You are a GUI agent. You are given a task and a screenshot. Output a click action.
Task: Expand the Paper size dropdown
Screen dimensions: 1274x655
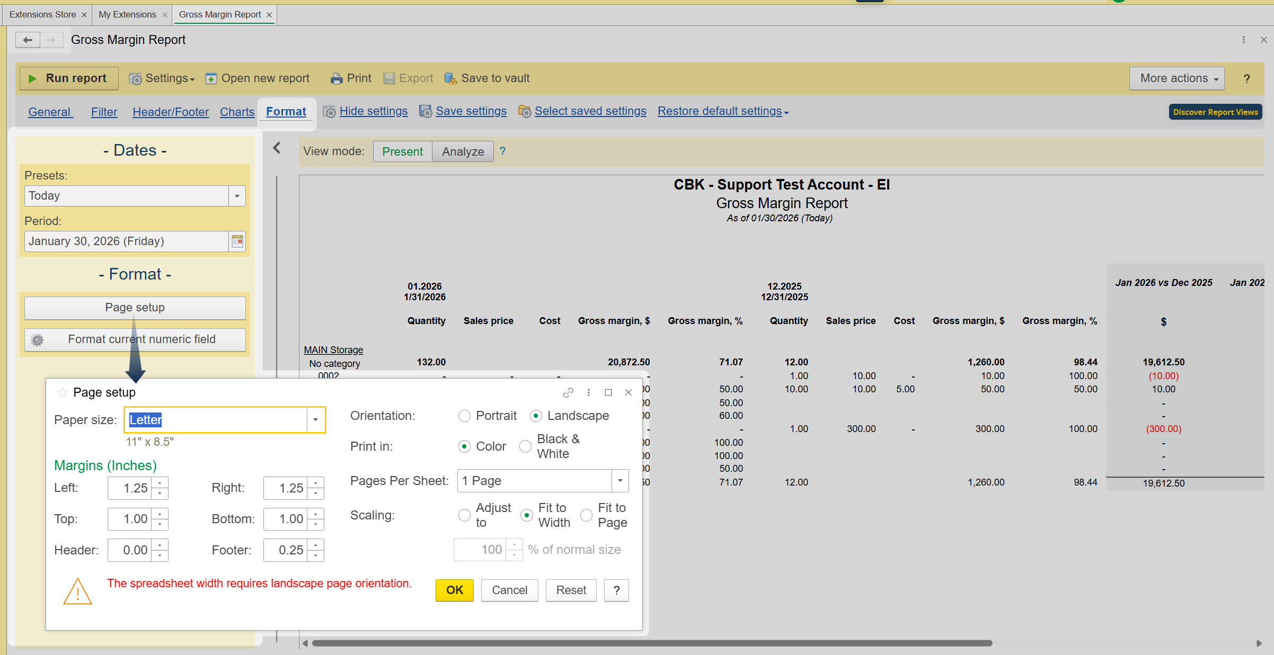pos(315,420)
